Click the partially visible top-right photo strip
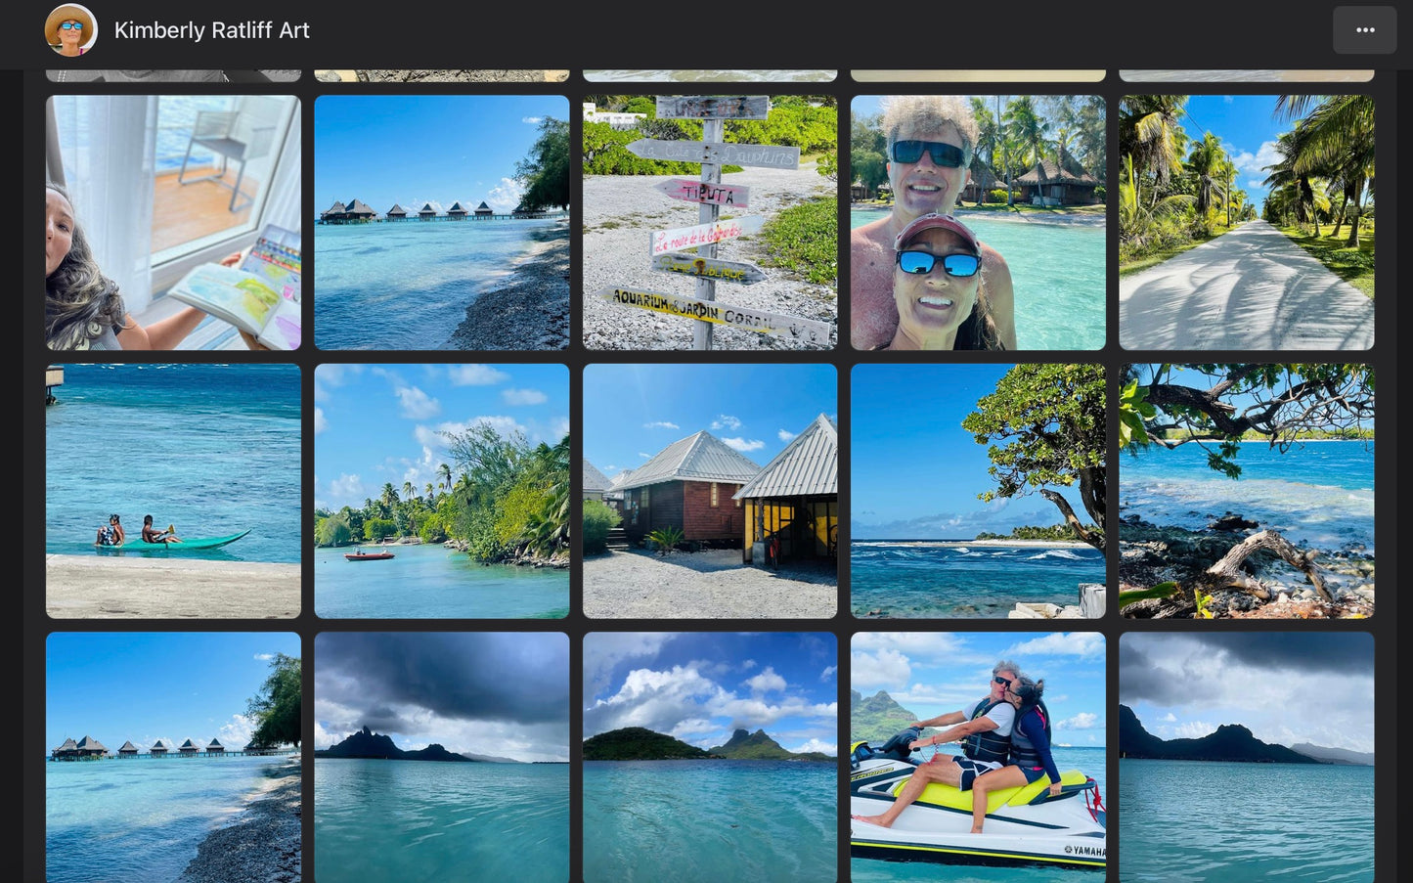Image resolution: width=1413 pixels, height=883 pixels. click(x=1246, y=75)
